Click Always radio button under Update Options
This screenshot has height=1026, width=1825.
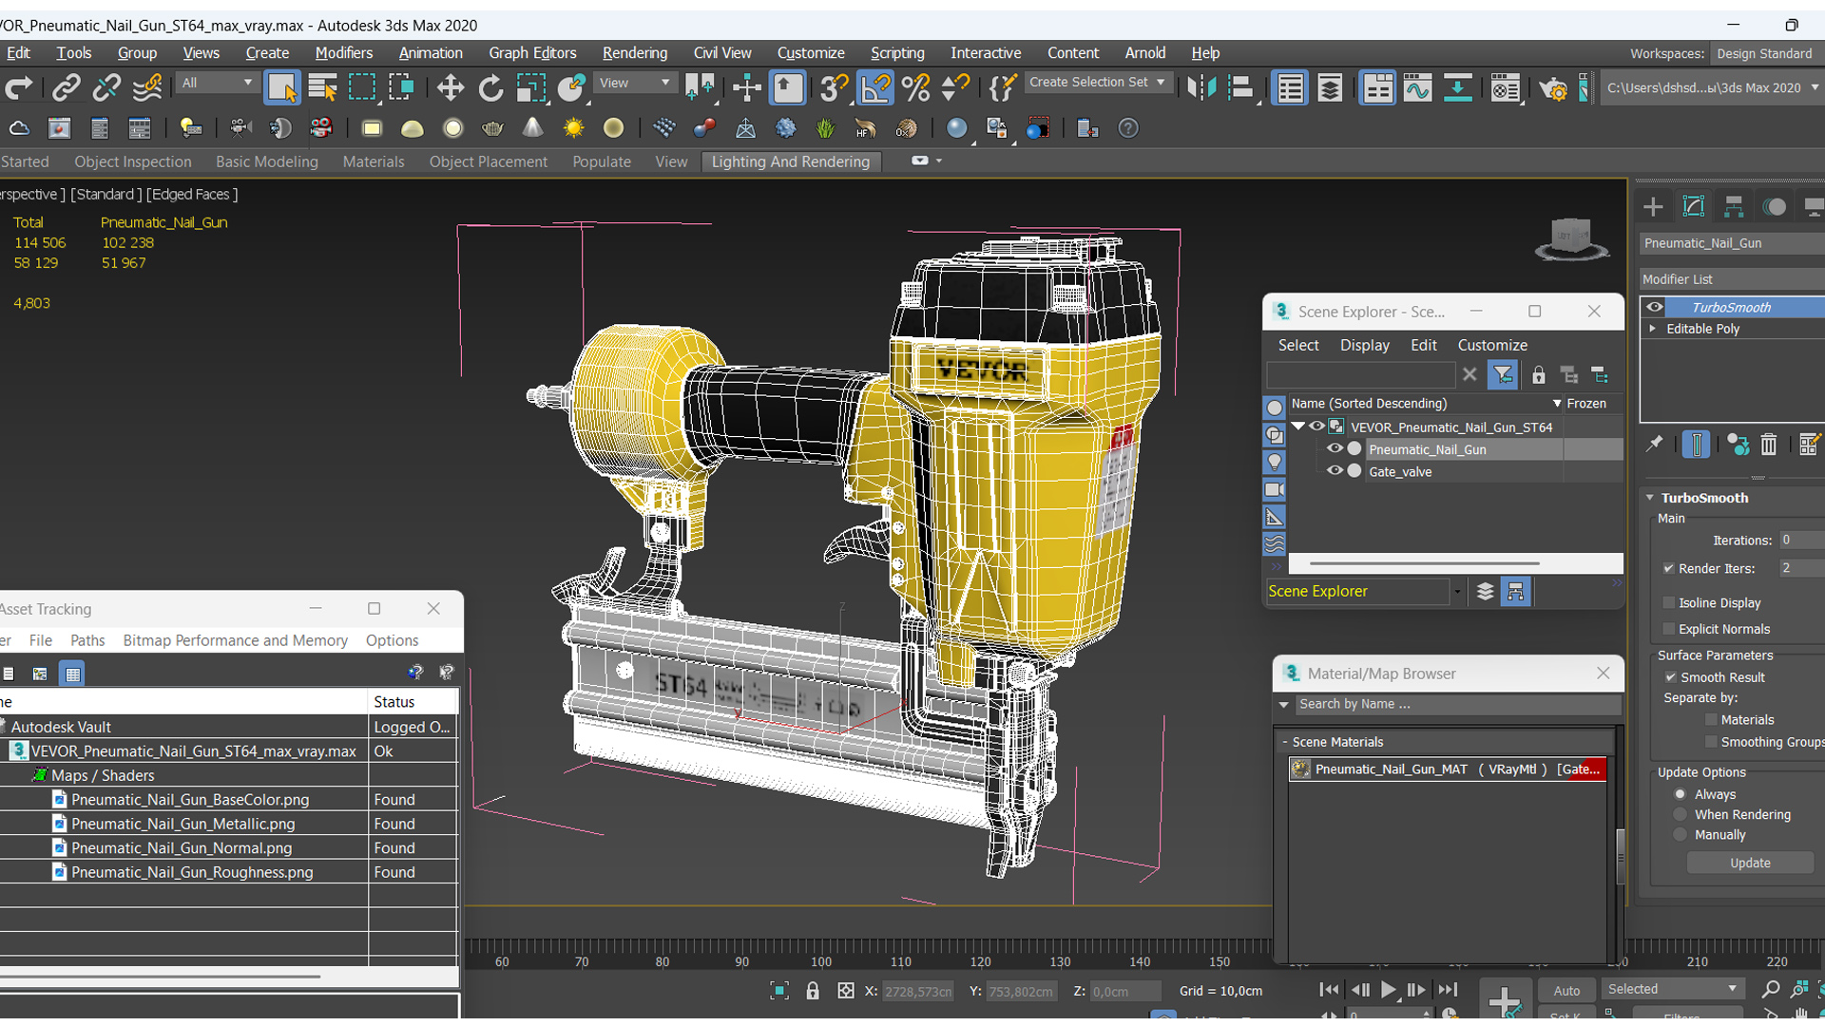(x=1680, y=793)
